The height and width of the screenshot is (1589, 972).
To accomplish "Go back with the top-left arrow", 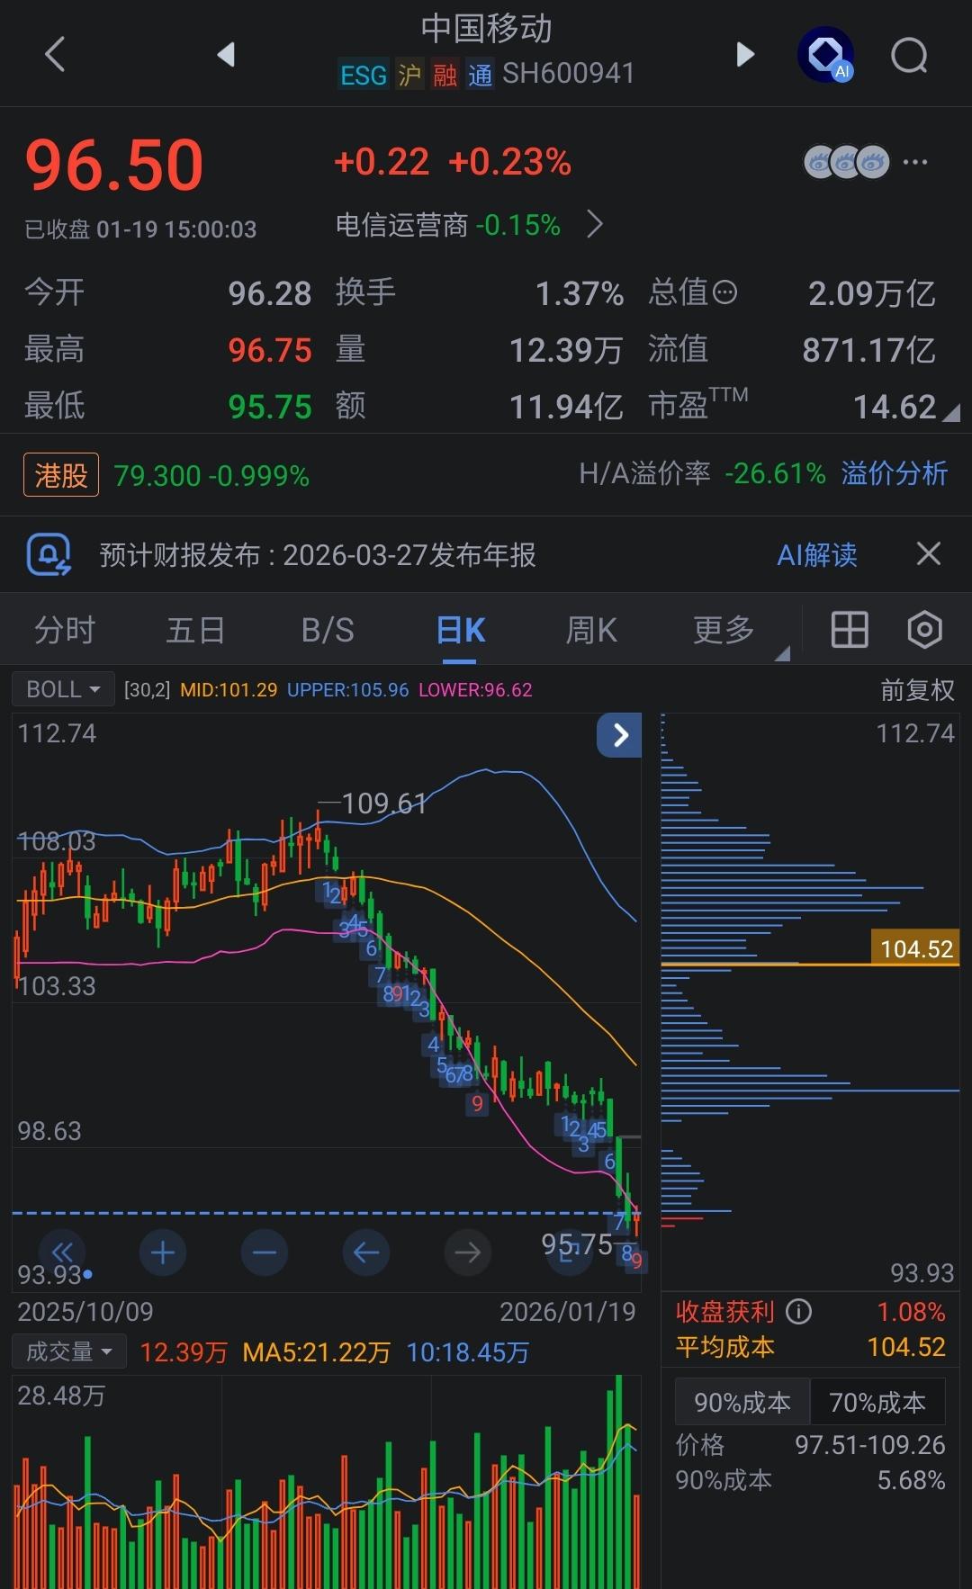I will coord(55,54).
